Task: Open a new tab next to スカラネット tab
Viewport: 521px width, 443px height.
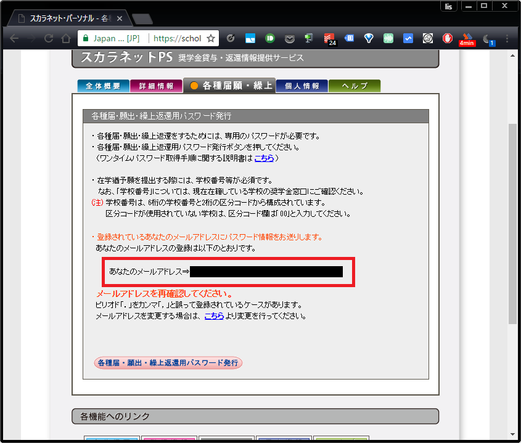Action: [x=142, y=19]
